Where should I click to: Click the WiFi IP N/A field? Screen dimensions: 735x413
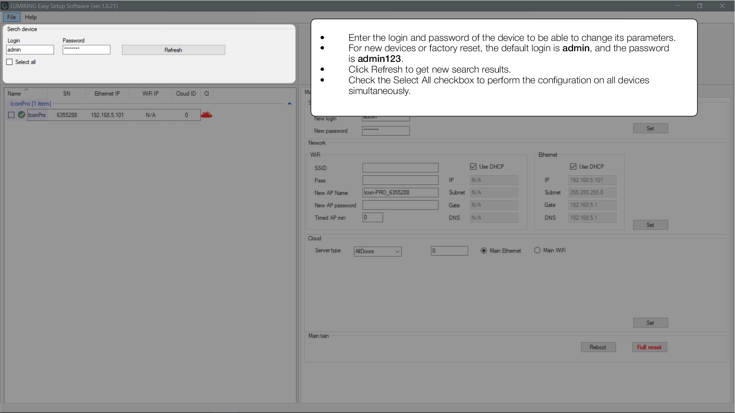(494, 180)
